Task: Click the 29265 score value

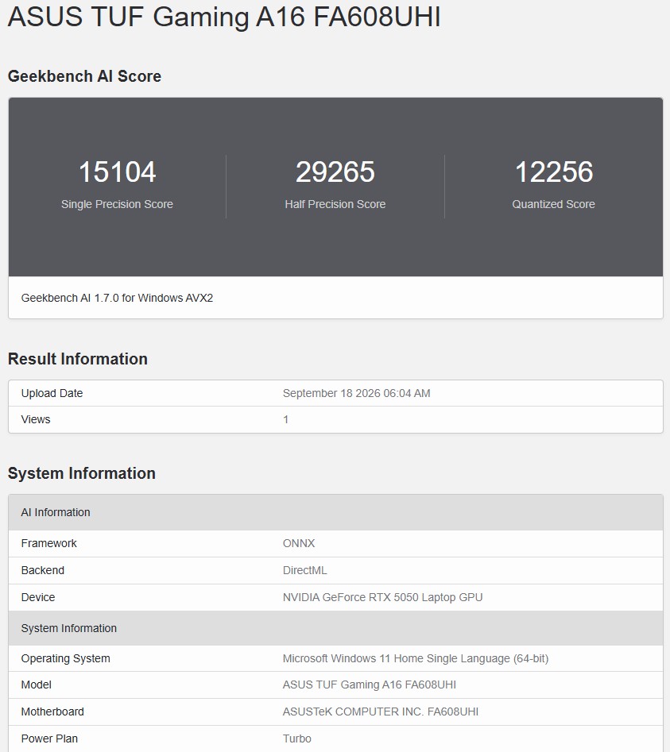Action: pos(335,172)
